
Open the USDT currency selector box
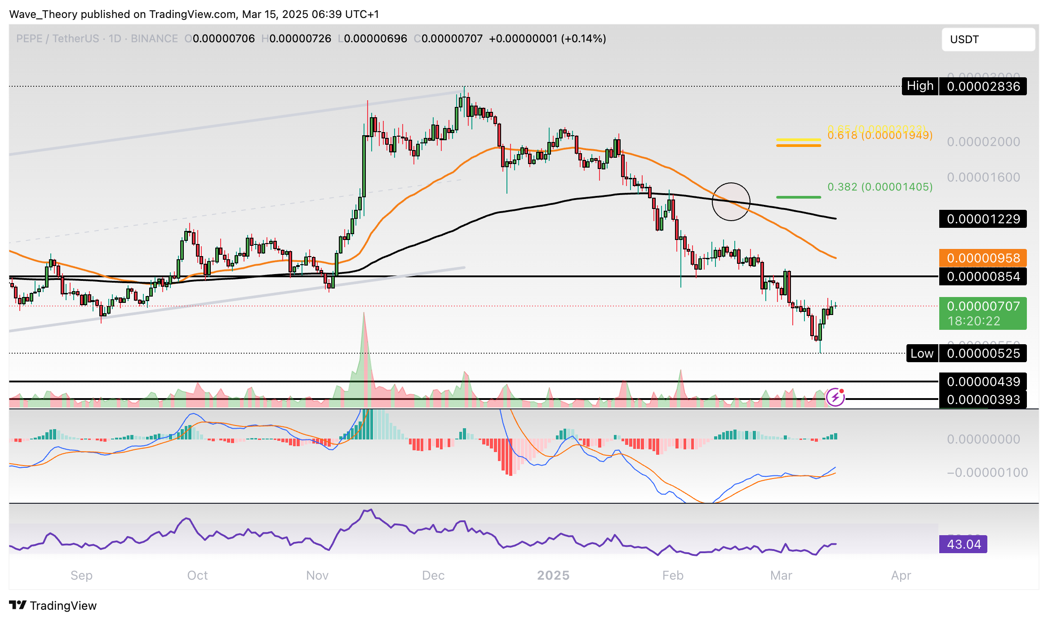(988, 40)
